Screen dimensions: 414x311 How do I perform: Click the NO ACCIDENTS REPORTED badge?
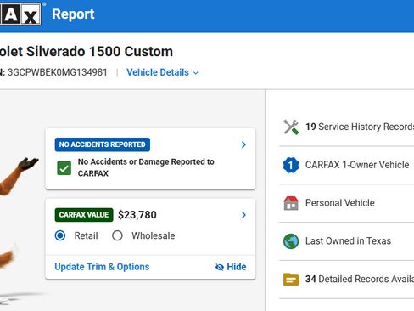103,144
